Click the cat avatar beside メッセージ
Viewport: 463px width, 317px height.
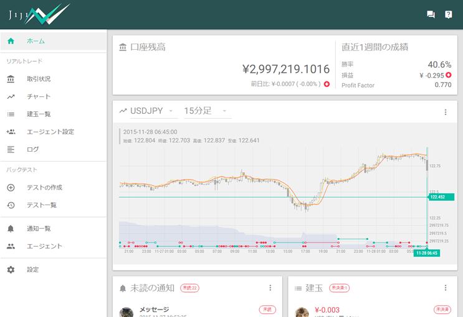click(126, 312)
